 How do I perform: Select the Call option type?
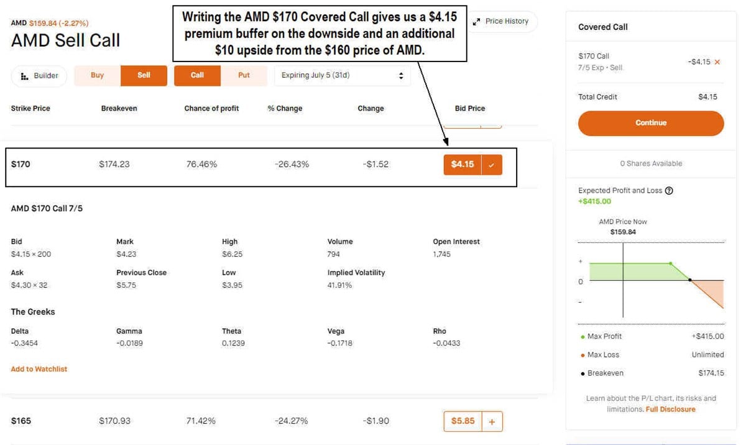click(197, 76)
